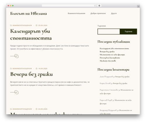The image size is (146, 123).
Task: Open recent post Поглед към касиерката
Action: (x=110, y=58)
